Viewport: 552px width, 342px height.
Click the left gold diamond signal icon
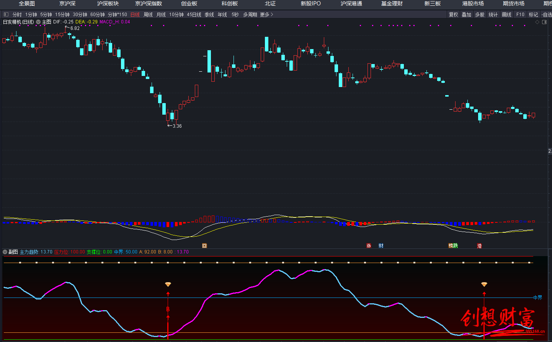click(x=168, y=284)
